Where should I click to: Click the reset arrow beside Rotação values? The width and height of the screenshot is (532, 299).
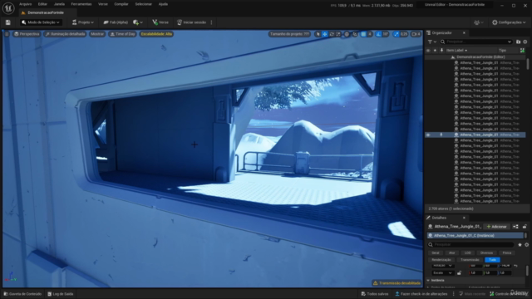[x=515, y=266]
